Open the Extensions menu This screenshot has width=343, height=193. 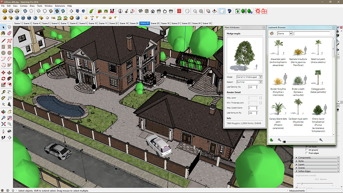60,6
